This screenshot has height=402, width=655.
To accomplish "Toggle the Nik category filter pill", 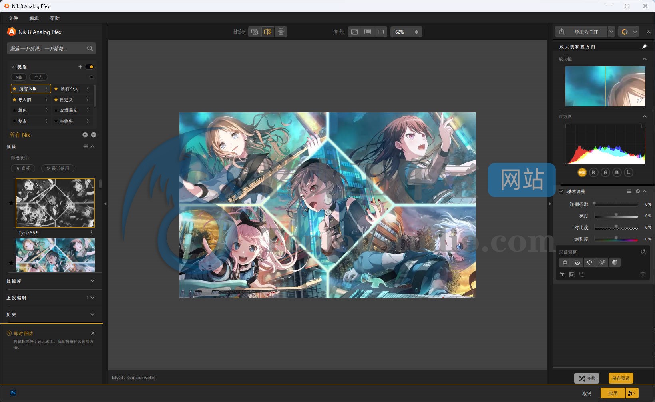I will tap(19, 77).
